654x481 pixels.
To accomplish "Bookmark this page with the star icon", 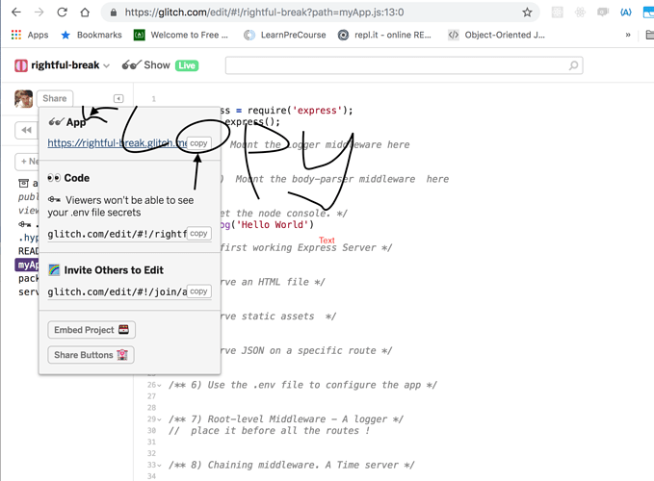I will point(527,13).
